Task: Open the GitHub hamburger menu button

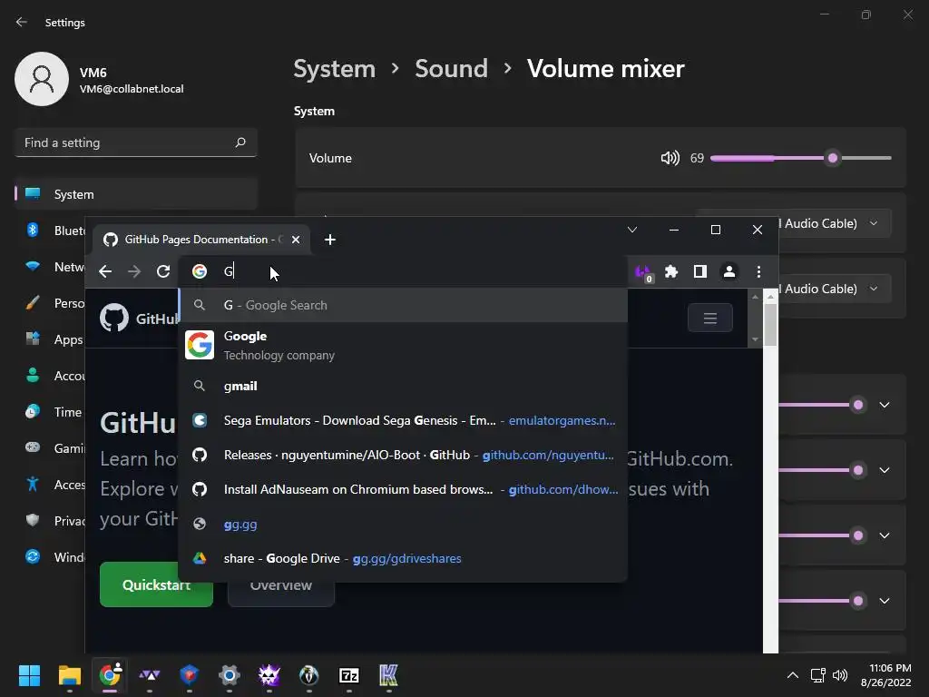Action: pos(709,319)
